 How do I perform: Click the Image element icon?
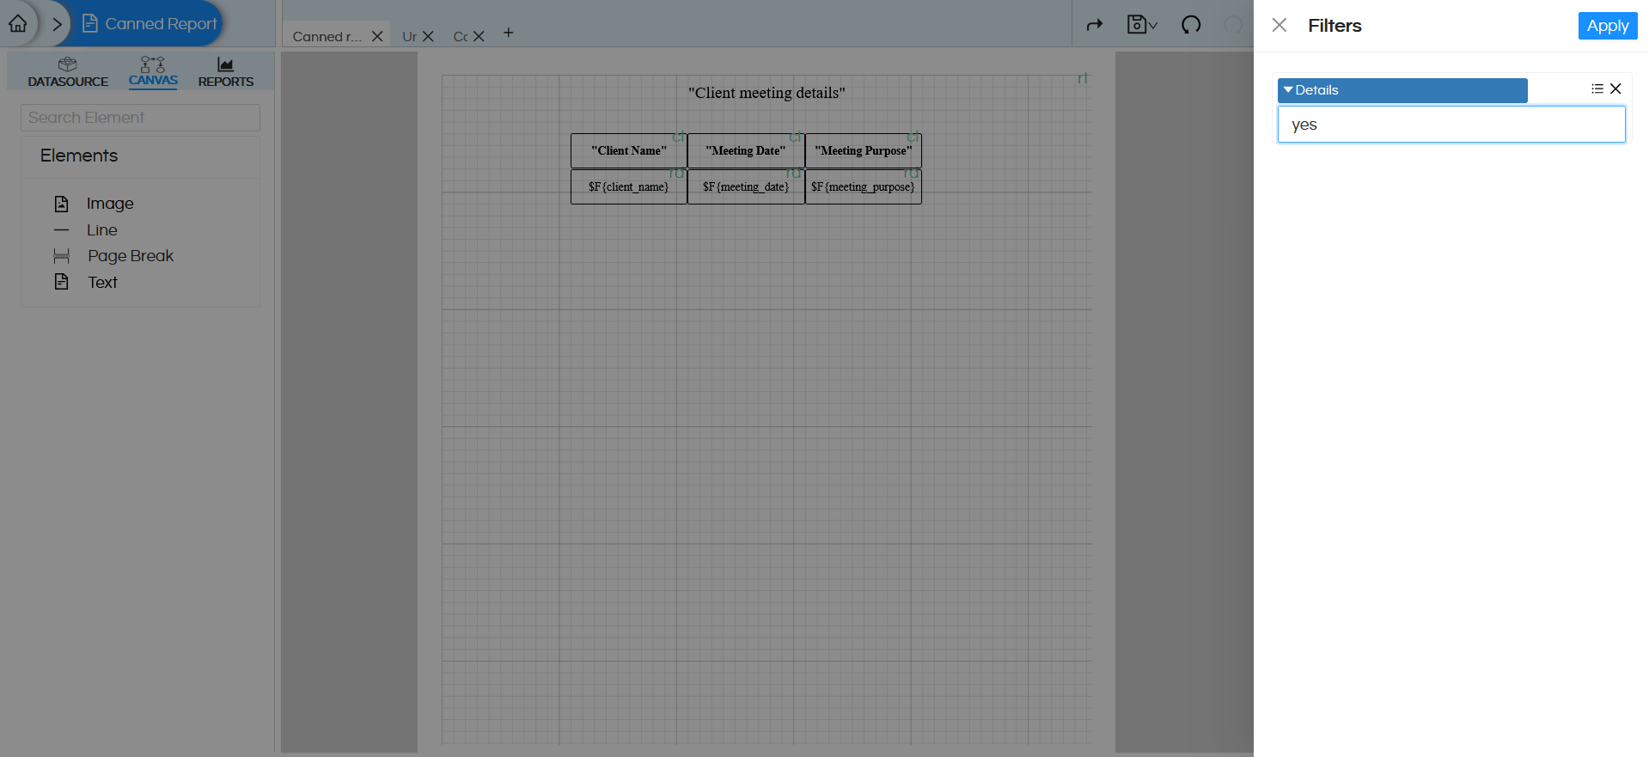click(x=61, y=204)
